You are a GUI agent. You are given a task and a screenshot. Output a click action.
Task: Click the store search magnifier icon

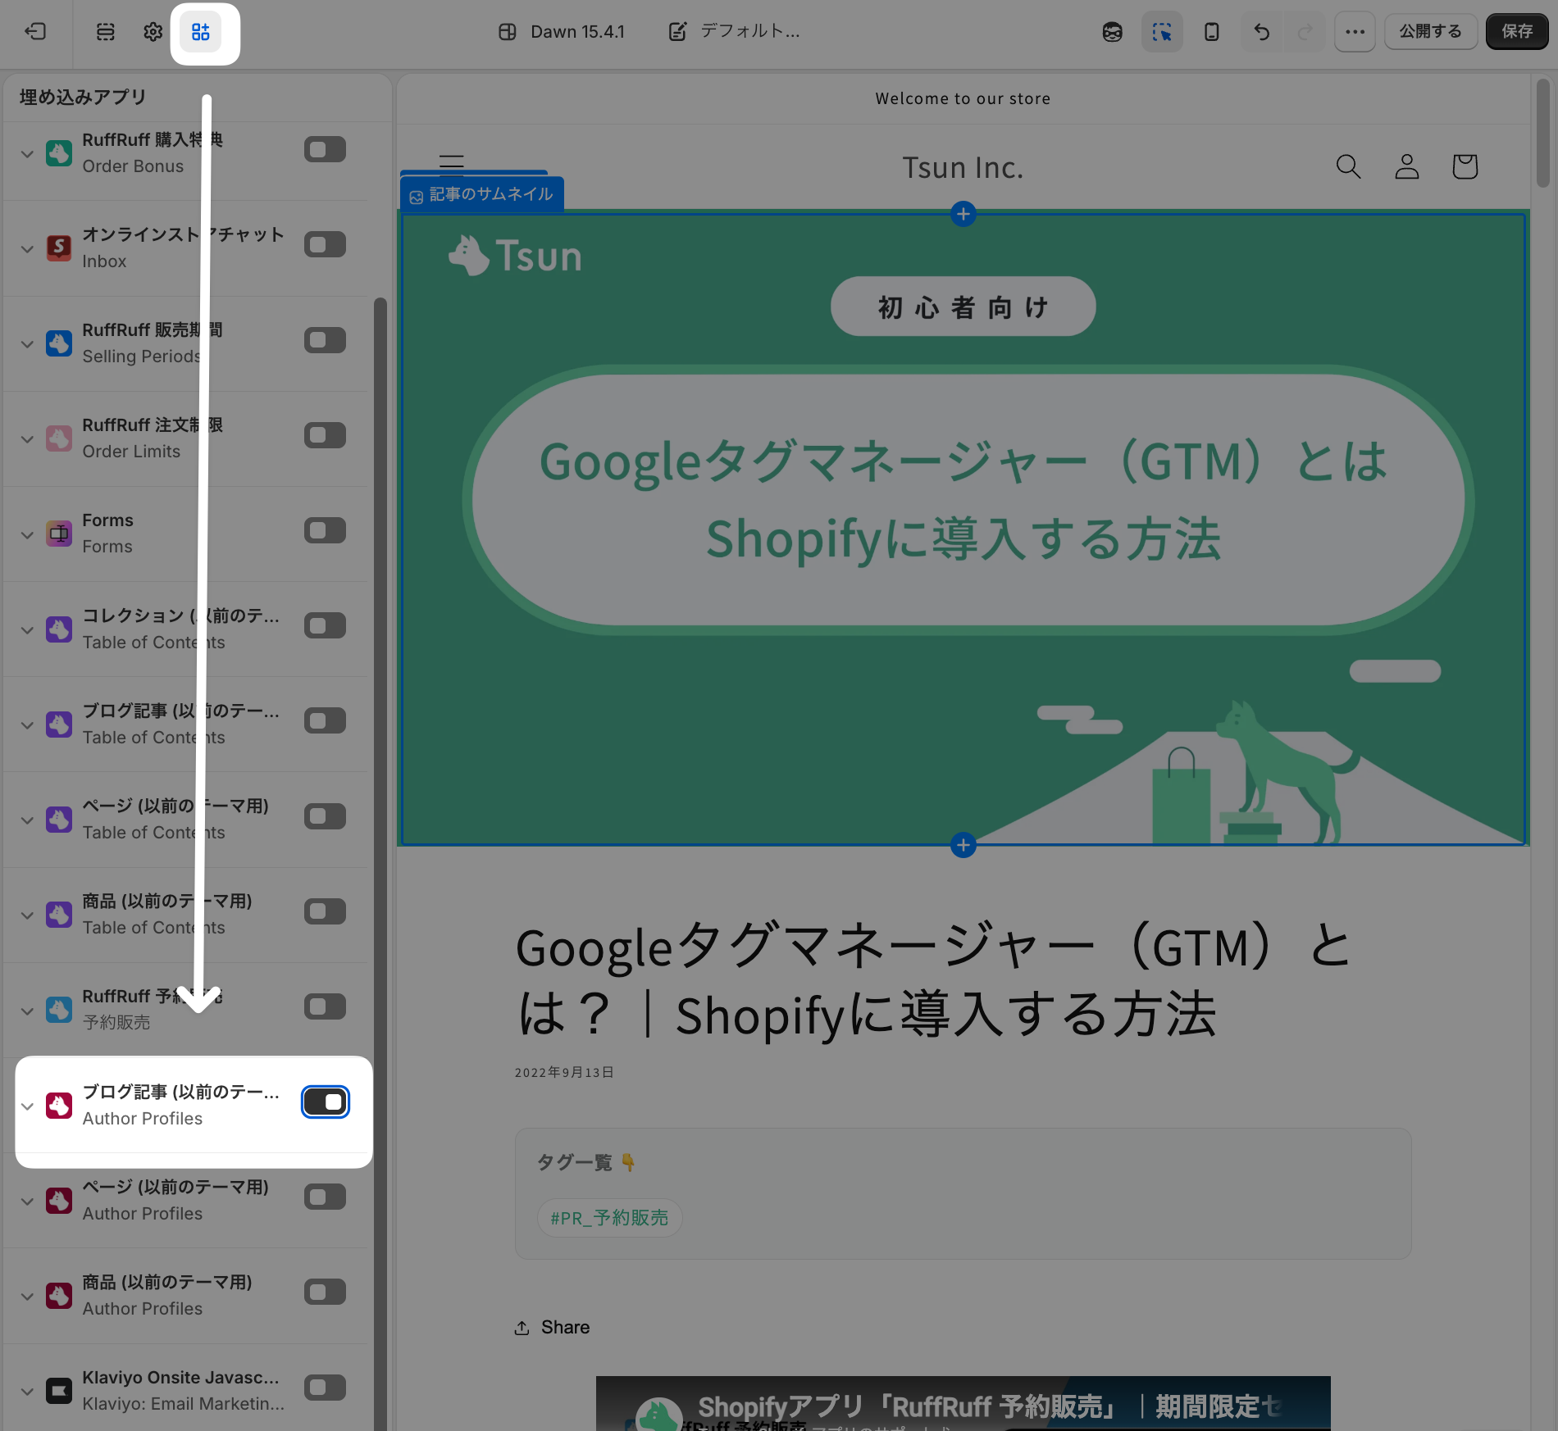[1349, 166]
